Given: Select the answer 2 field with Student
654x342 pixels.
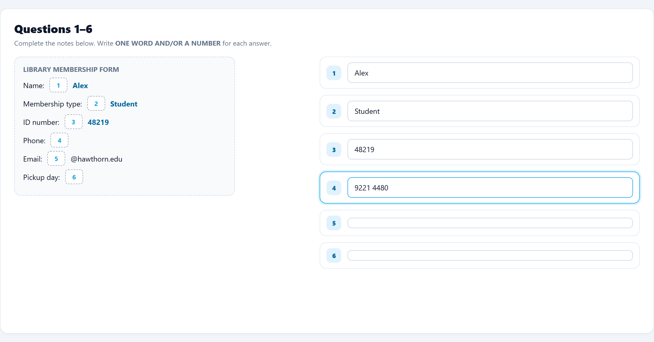Looking at the screenshot, I should pos(490,111).
